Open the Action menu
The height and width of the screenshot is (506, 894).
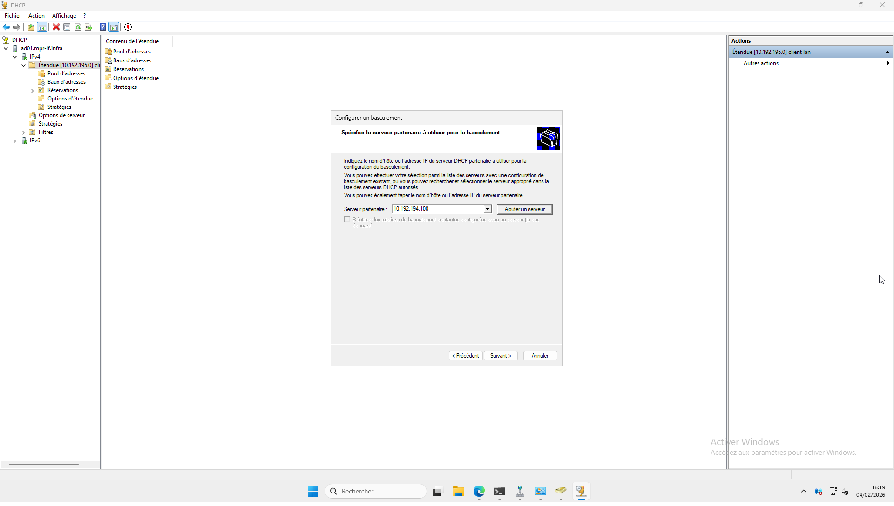point(36,16)
